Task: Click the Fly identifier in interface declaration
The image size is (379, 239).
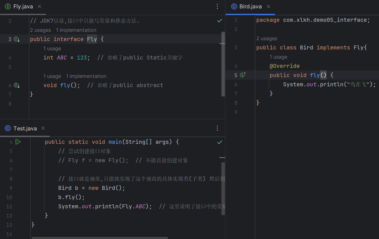Action: [x=92, y=39]
